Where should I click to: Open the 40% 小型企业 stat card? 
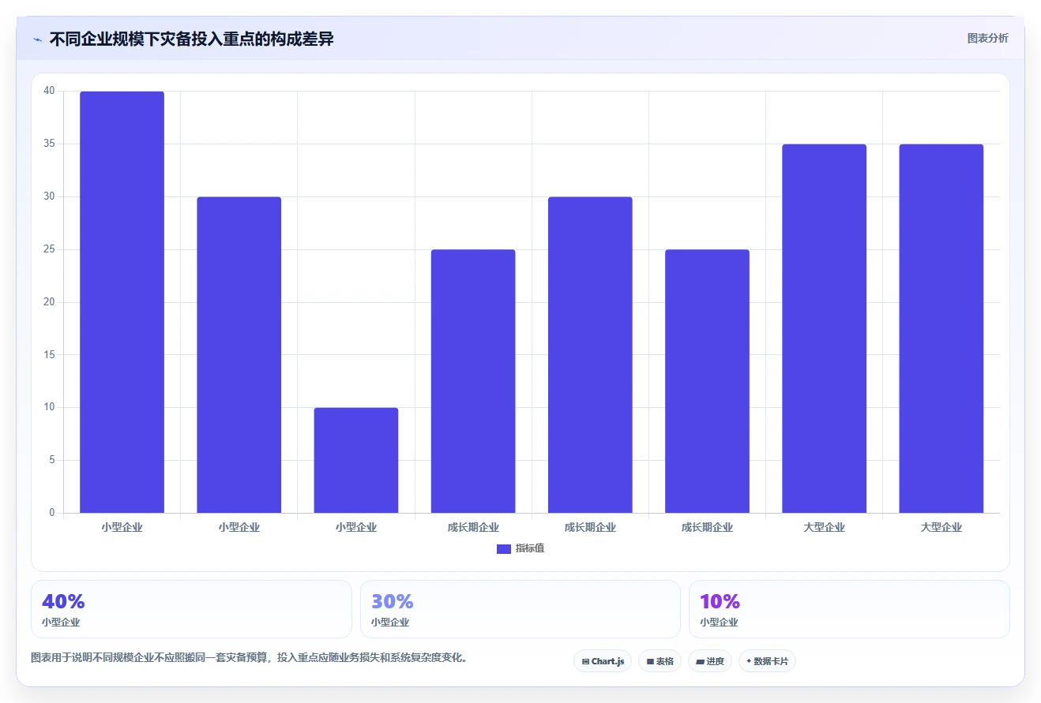pyautogui.click(x=191, y=609)
